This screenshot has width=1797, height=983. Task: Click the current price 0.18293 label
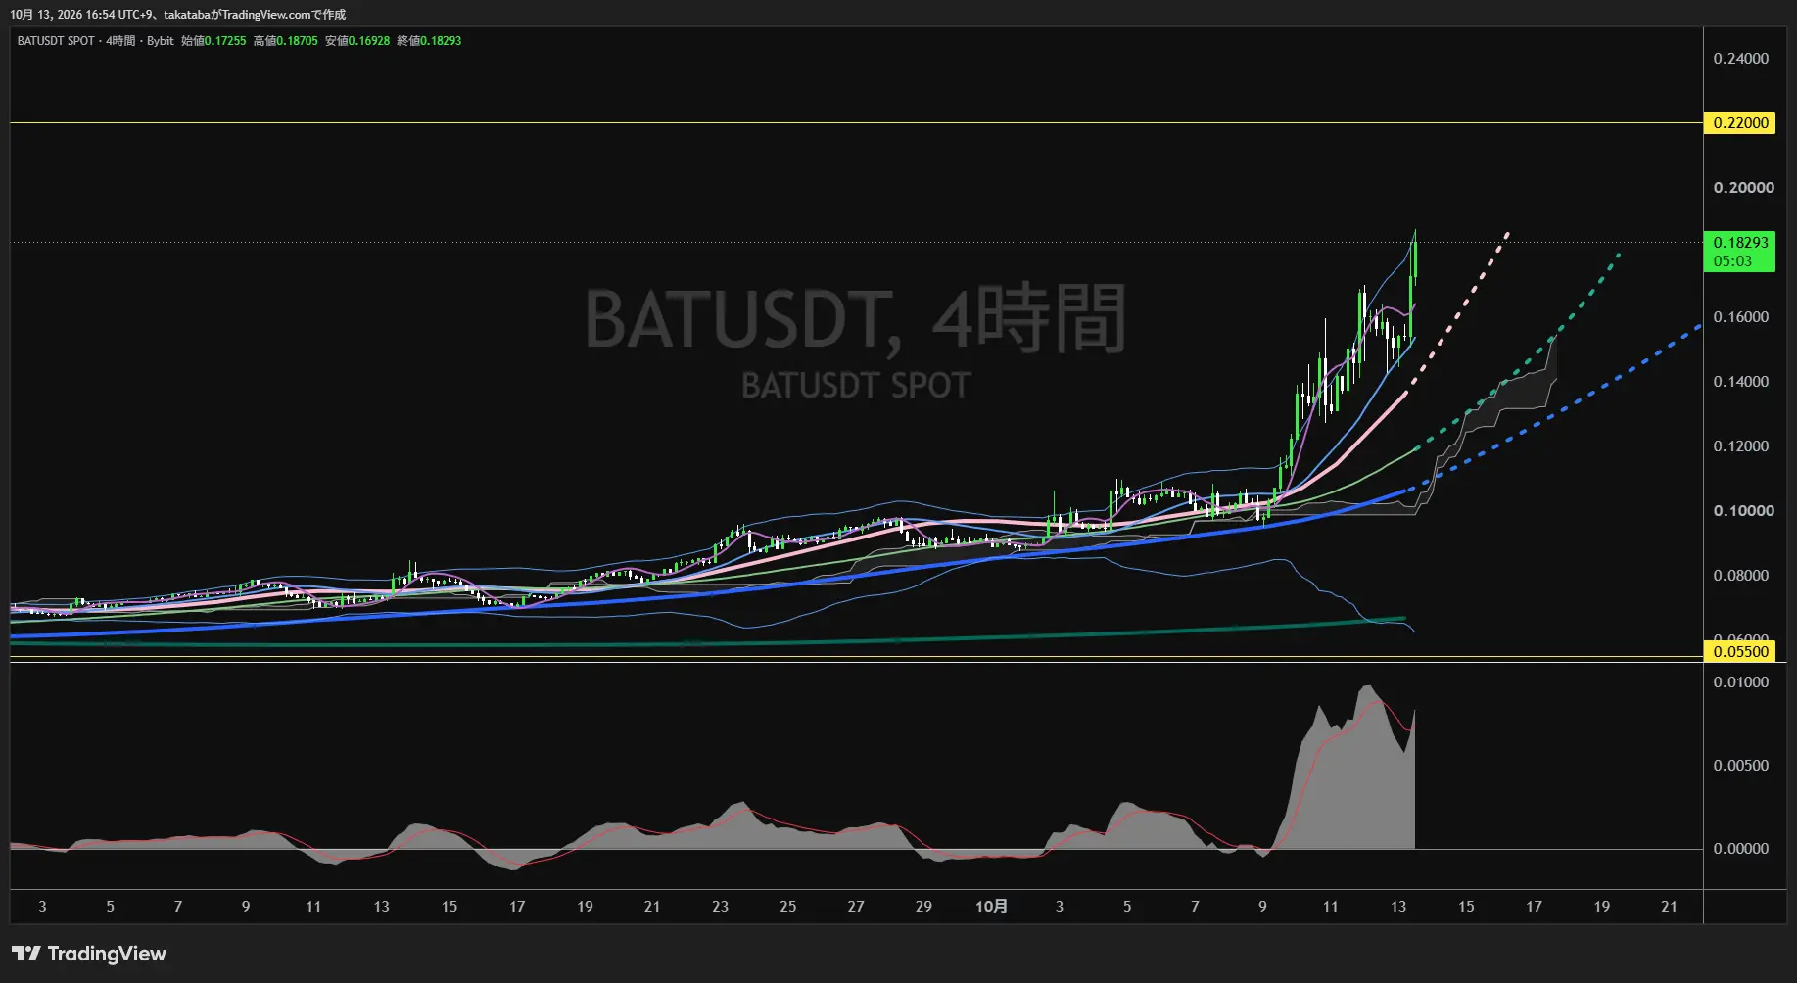(x=1740, y=243)
